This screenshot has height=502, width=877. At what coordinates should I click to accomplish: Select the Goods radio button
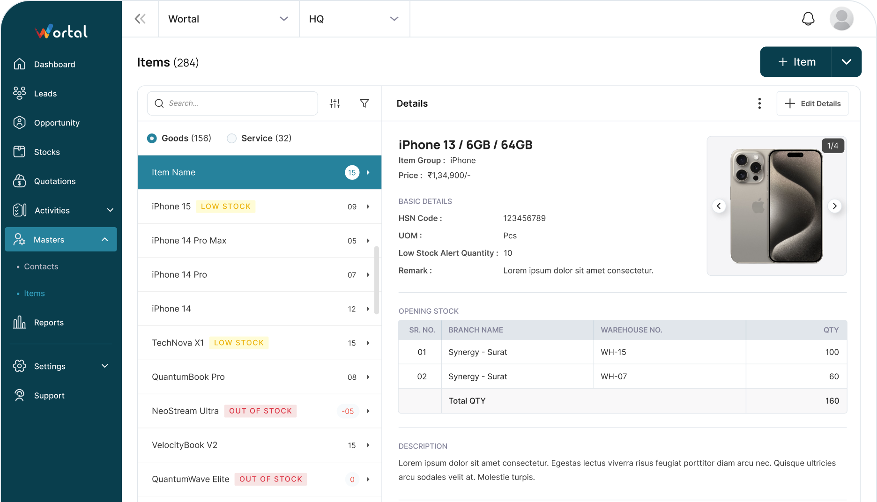(152, 138)
